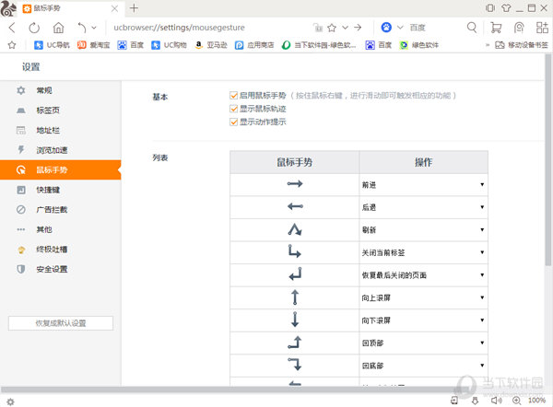Select 终极吐槽 settings section
Image resolution: width=553 pixels, height=407 pixels.
pyautogui.click(x=60, y=250)
